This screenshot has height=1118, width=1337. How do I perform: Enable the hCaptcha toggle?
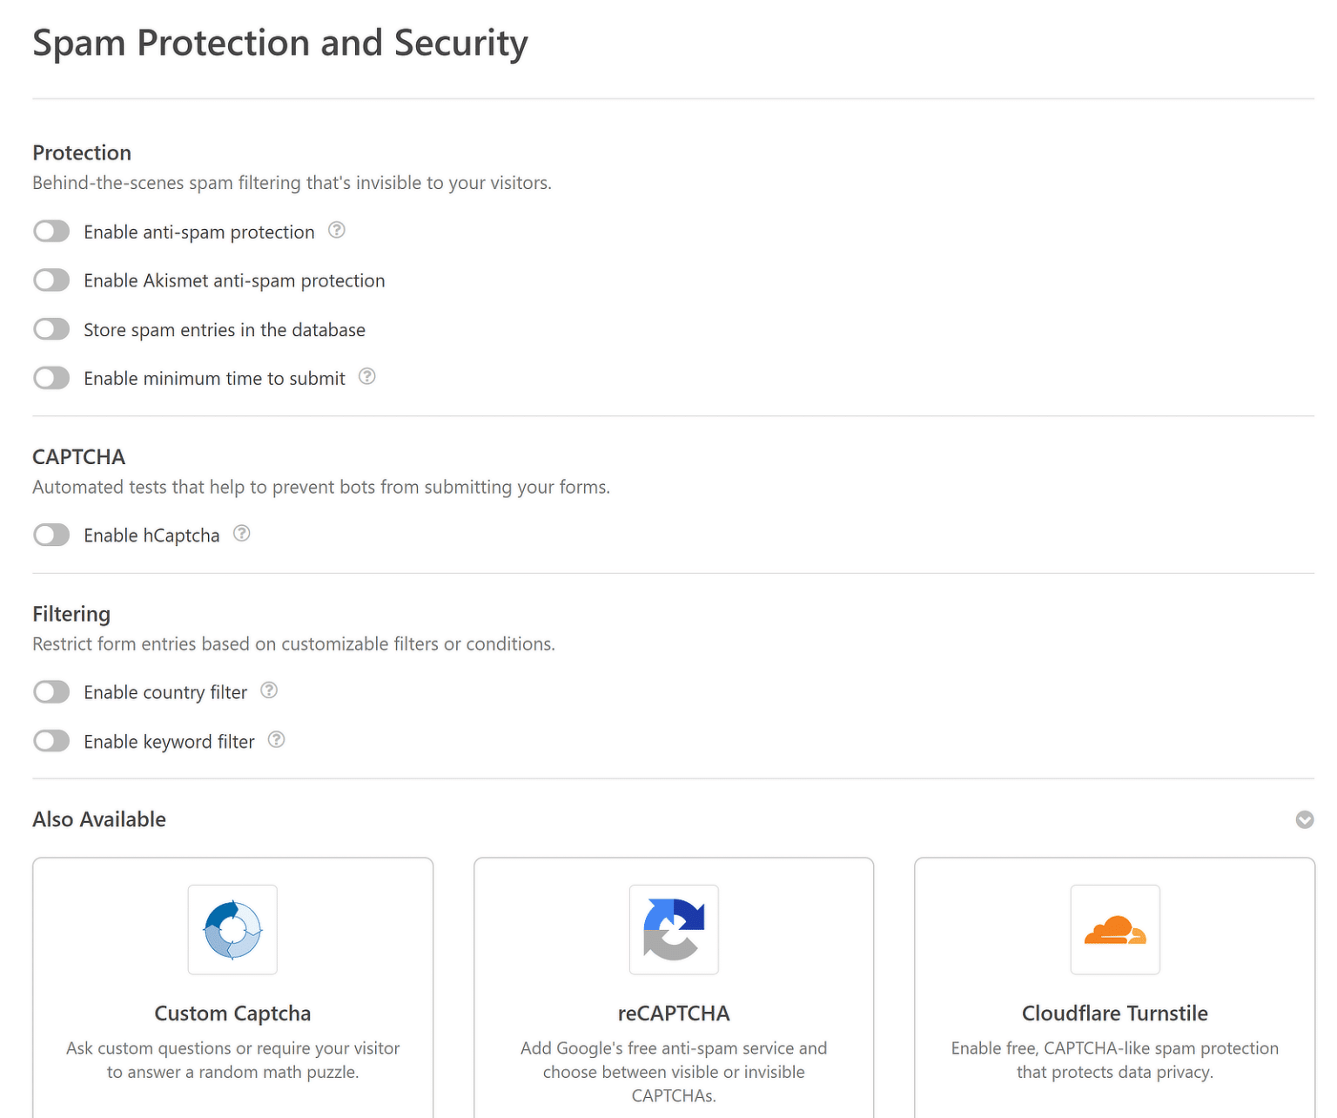point(51,535)
